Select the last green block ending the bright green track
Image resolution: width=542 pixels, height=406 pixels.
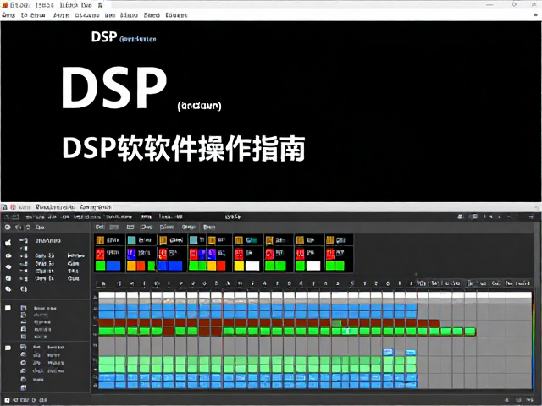pyautogui.click(x=470, y=332)
